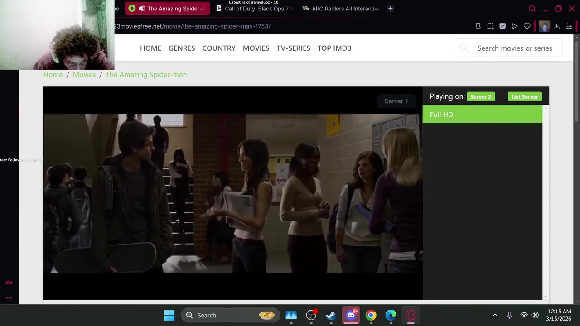The height and width of the screenshot is (326, 580).
Task: Add page to bookmarks with heart icon
Action: [x=527, y=26]
